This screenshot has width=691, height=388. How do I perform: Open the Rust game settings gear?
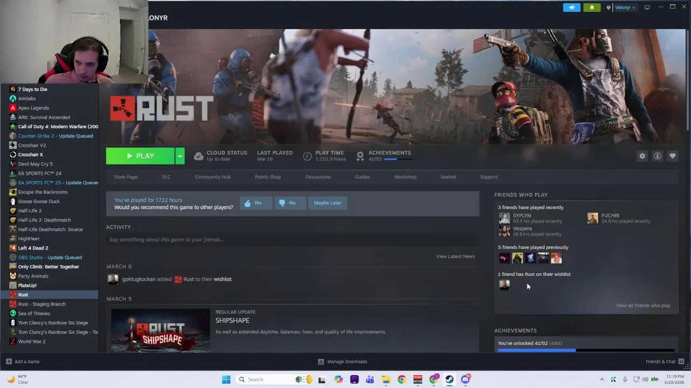[642, 156]
